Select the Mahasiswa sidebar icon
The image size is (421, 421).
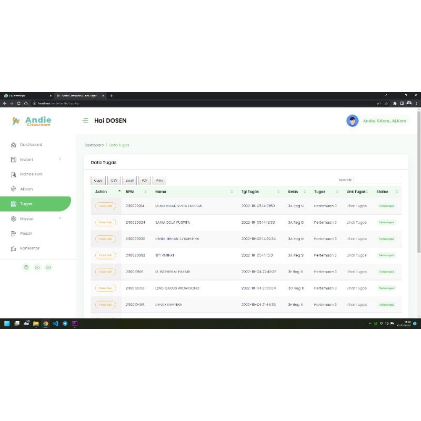point(14,174)
